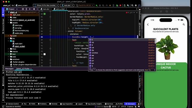Image resolution: width=192 pixels, height=108 pixels.
Task: Click Next Tip link in completion popup
Action: [x=148, y=70]
